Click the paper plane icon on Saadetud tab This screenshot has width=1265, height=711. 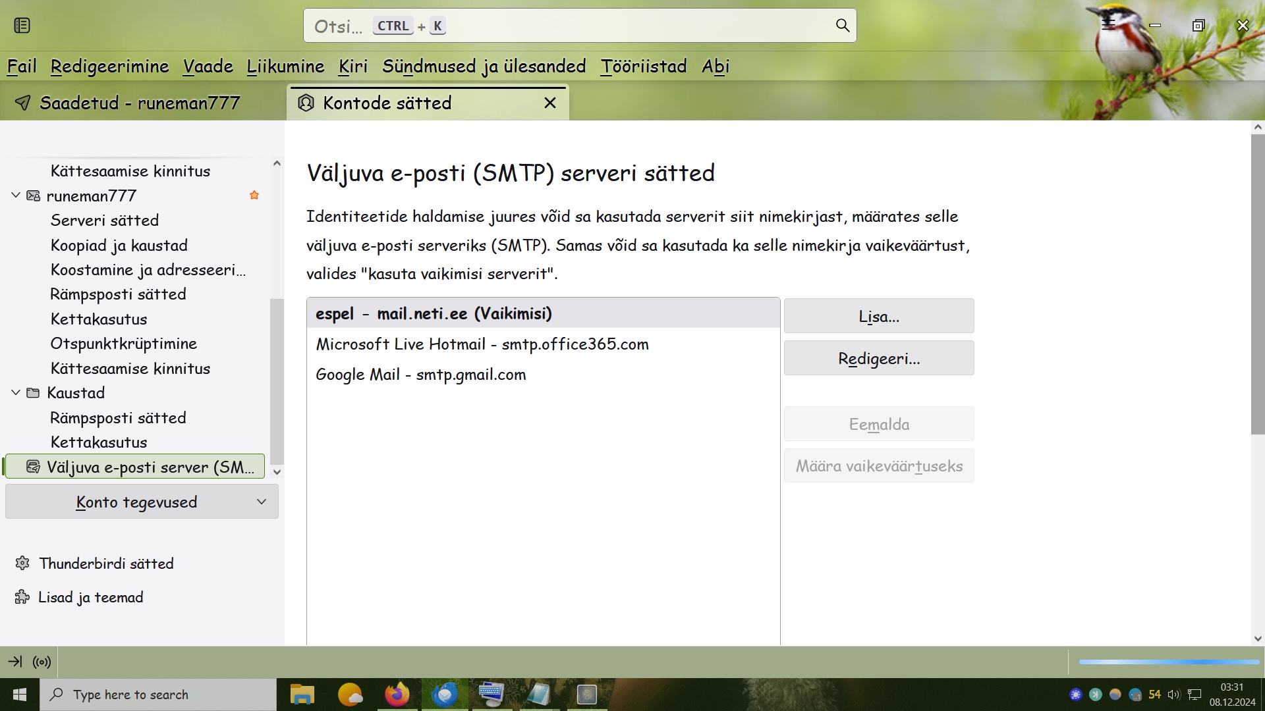click(23, 103)
